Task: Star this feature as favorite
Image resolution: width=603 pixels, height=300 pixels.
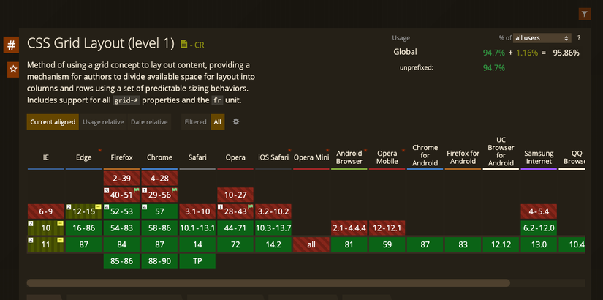Action: click(x=13, y=70)
